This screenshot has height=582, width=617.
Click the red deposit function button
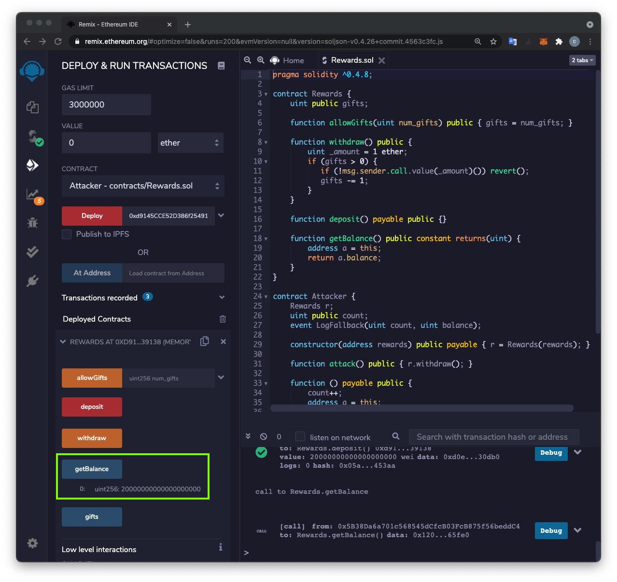pyautogui.click(x=92, y=407)
